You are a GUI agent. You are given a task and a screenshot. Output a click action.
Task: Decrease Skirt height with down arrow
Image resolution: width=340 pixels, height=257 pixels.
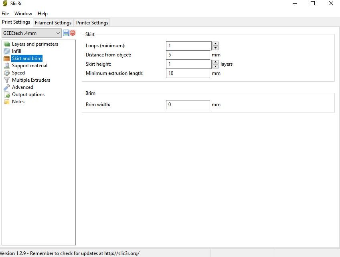pos(215,66)
